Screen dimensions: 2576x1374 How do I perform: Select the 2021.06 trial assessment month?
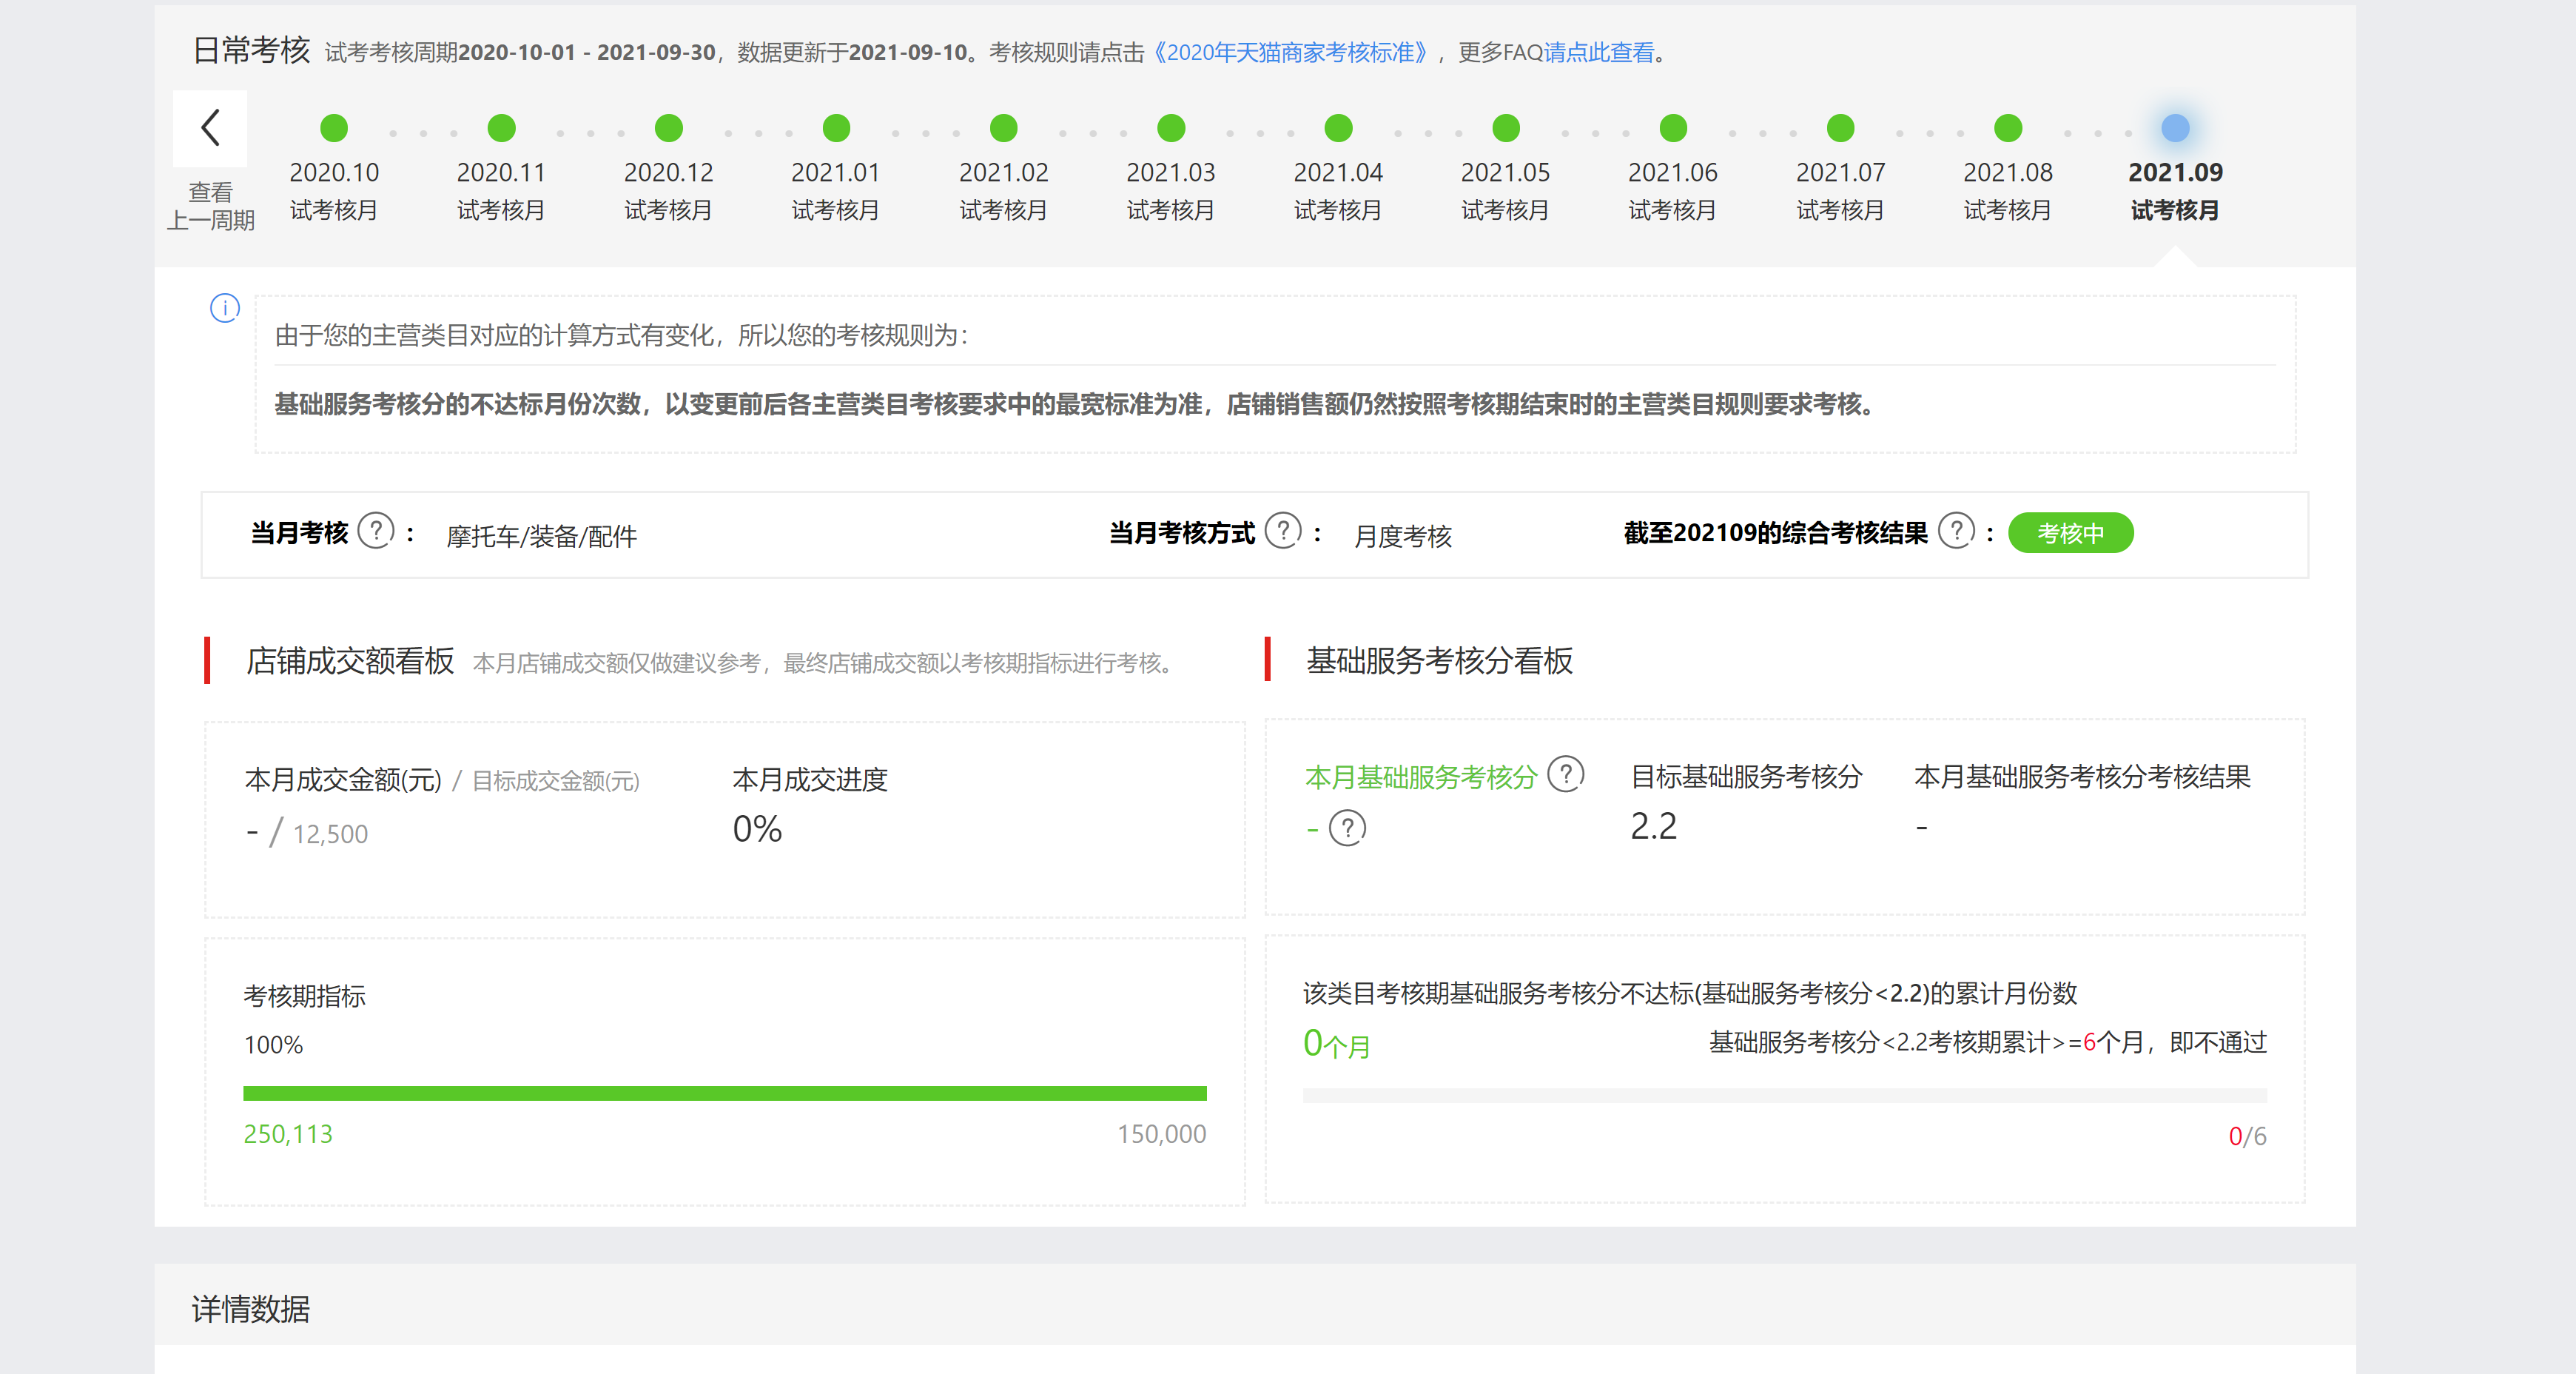pos(1673,168)
